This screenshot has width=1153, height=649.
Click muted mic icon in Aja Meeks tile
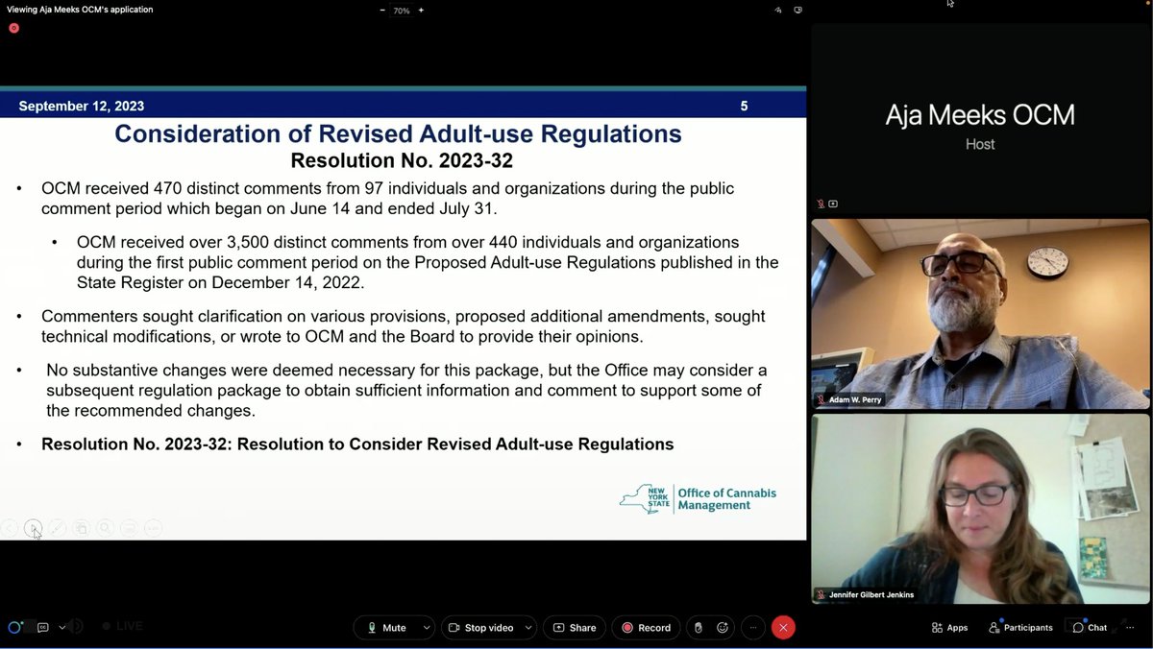pyautogui.click(x=821, y=204)
